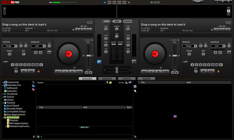
Task: Click the crossfader handle
Action: click(x=117, y=70)
